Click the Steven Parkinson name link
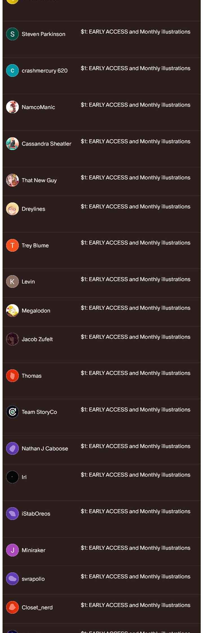 pyautogui.click(x=43, y=34)
